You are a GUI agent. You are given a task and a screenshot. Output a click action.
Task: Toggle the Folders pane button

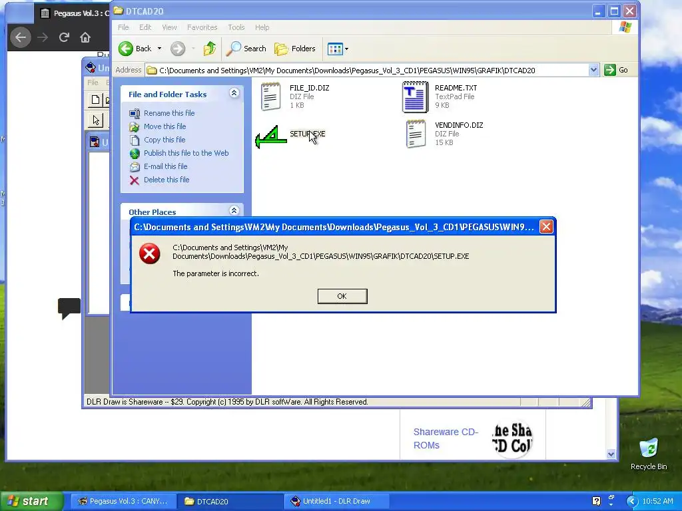pyautogui.click(x=295, y=49)
